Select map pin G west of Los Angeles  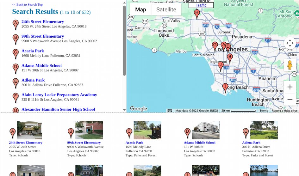click(215, 46)
